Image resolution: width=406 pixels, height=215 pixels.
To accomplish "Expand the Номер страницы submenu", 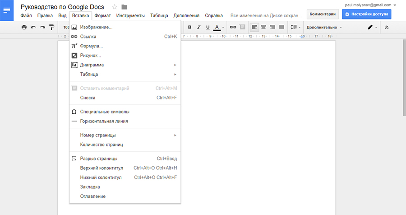I will click(x=125, y=135).
